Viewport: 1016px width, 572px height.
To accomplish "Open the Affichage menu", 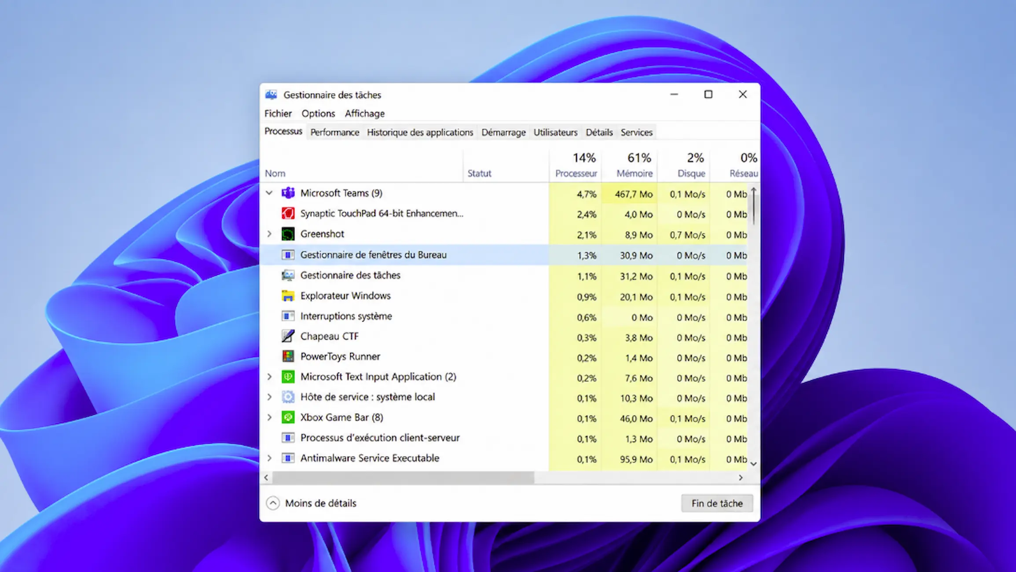I will [x=365, y=114].
